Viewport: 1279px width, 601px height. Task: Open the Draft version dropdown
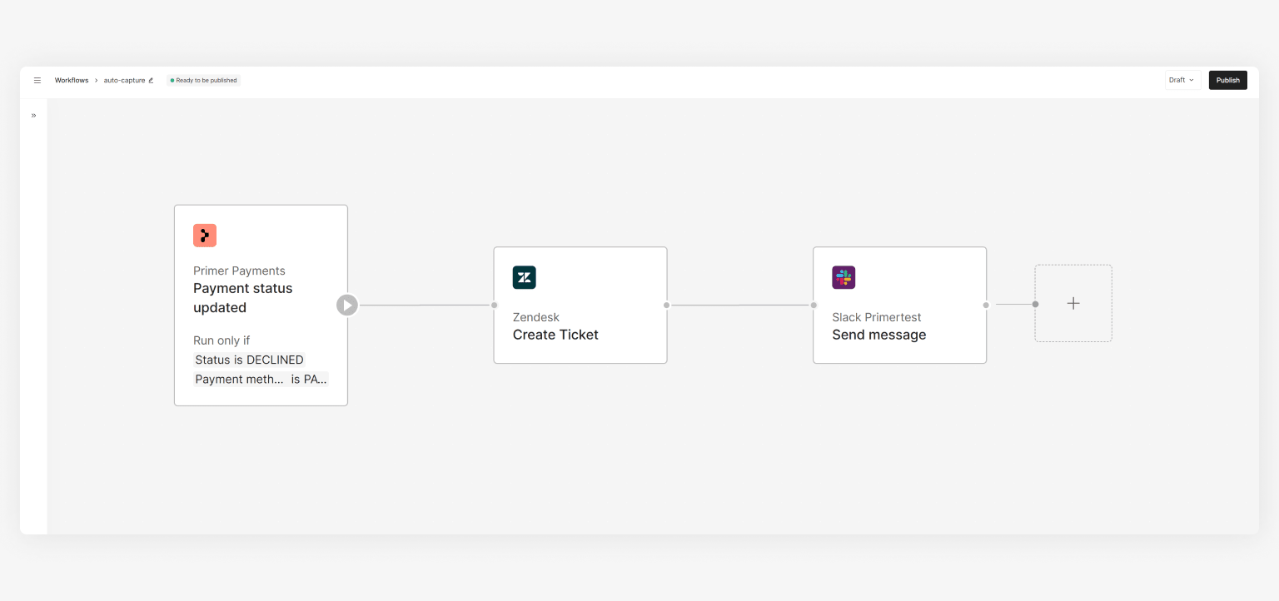(x=1182, y=80)
